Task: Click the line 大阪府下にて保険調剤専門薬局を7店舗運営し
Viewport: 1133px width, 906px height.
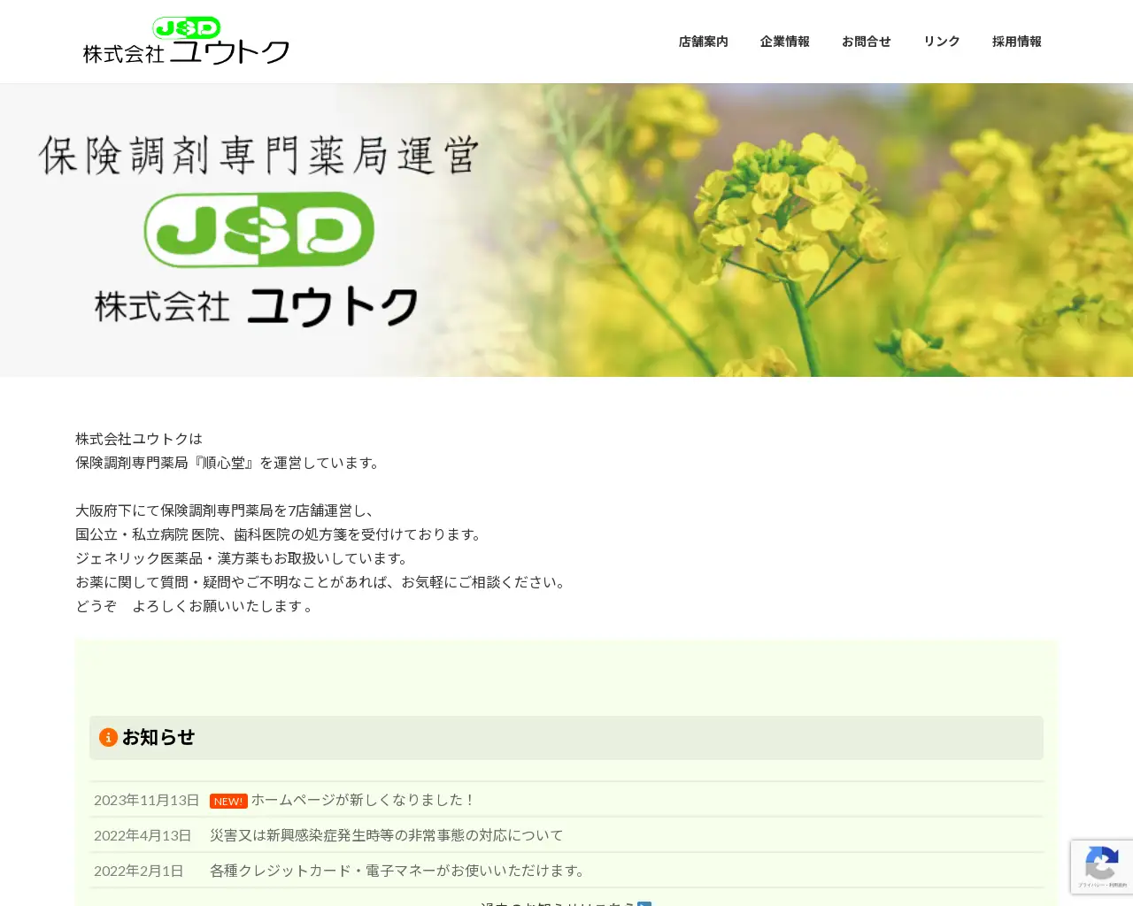Action: (x=227, y=511)
